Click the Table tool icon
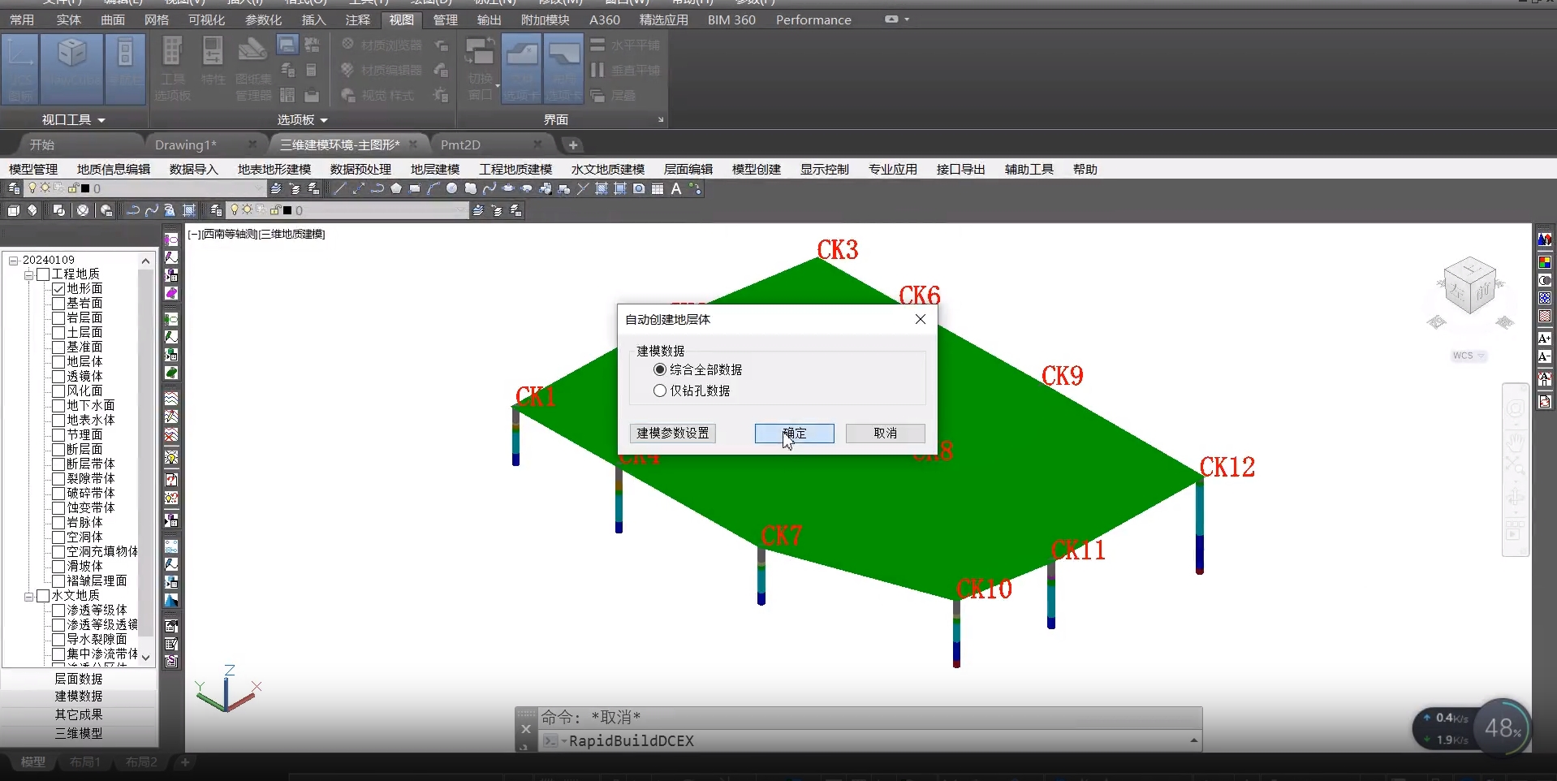The image size is (1557, 781). point(658,188)
